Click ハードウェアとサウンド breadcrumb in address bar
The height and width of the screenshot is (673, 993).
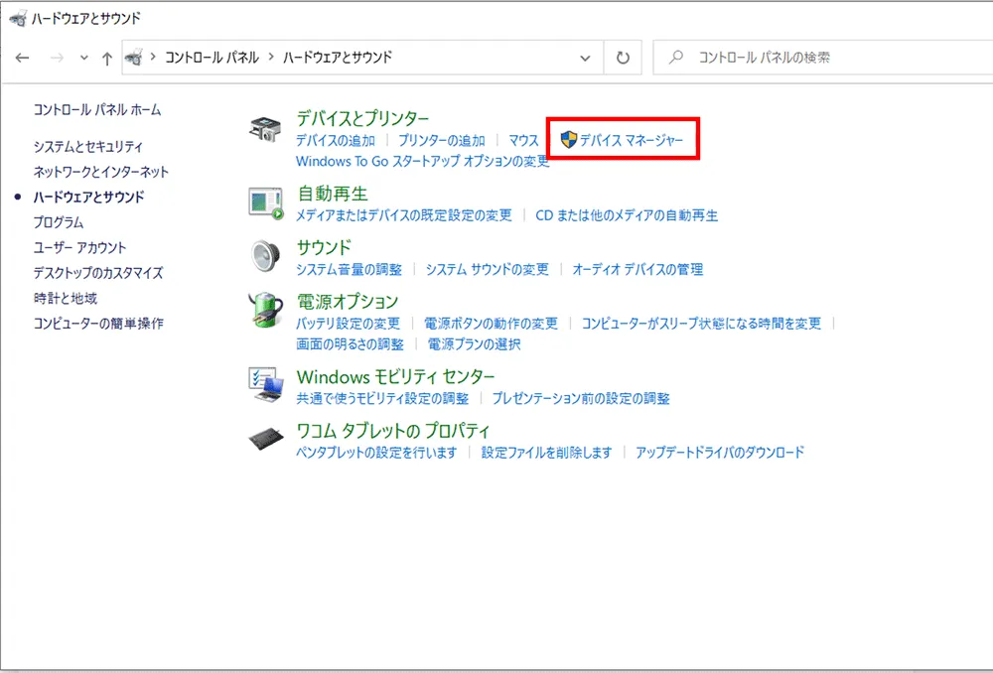tap(338, 57)
